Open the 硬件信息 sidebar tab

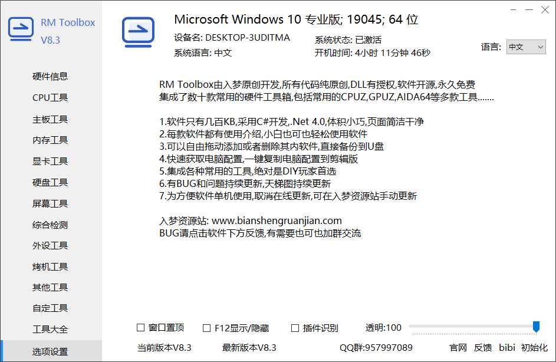tap(50, 77)
